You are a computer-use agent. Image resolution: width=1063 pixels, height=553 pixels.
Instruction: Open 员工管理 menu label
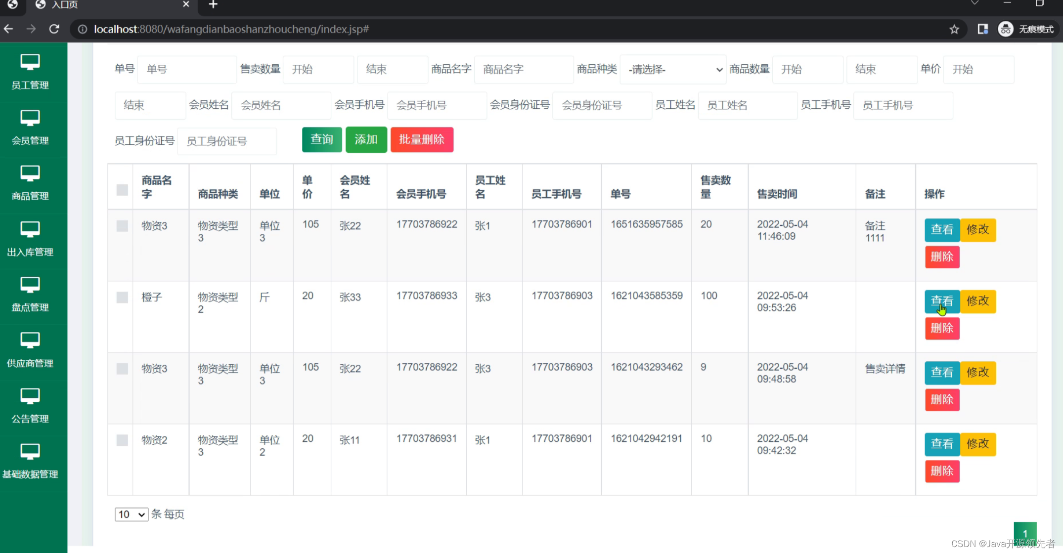tap(30, 85)
